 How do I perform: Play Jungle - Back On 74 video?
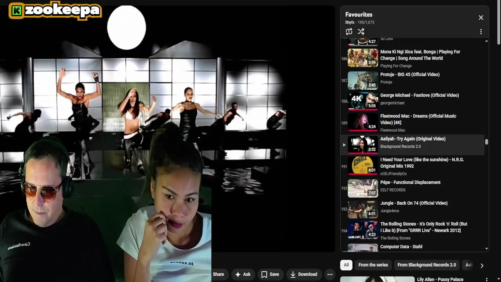pyautogui.click(x=414, y=203)
